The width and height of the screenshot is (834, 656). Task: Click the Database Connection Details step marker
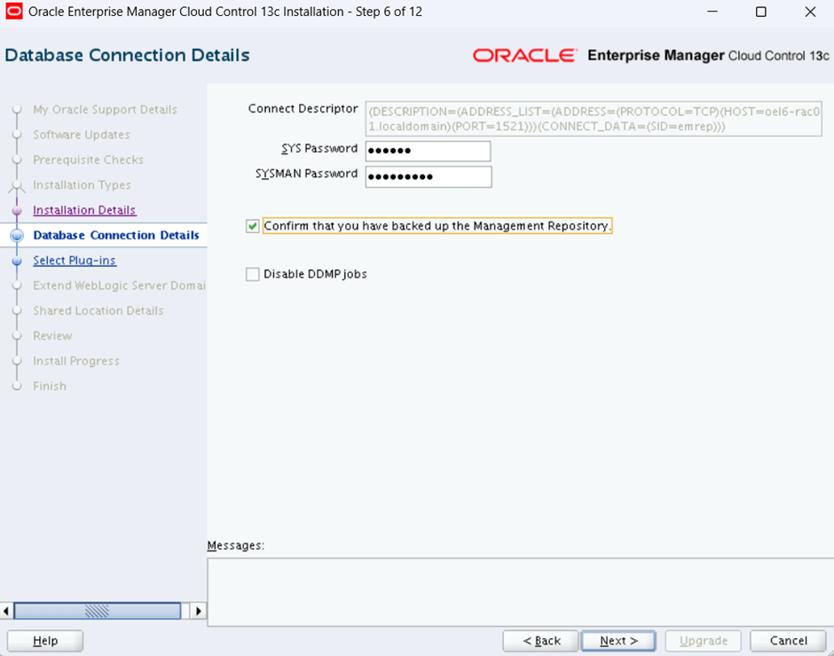16,236
